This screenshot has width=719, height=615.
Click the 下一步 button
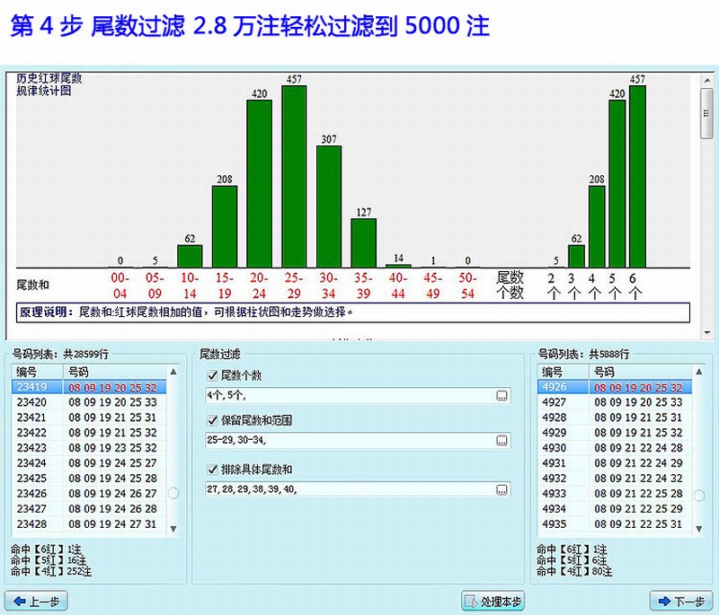click(x=679, y=602)
